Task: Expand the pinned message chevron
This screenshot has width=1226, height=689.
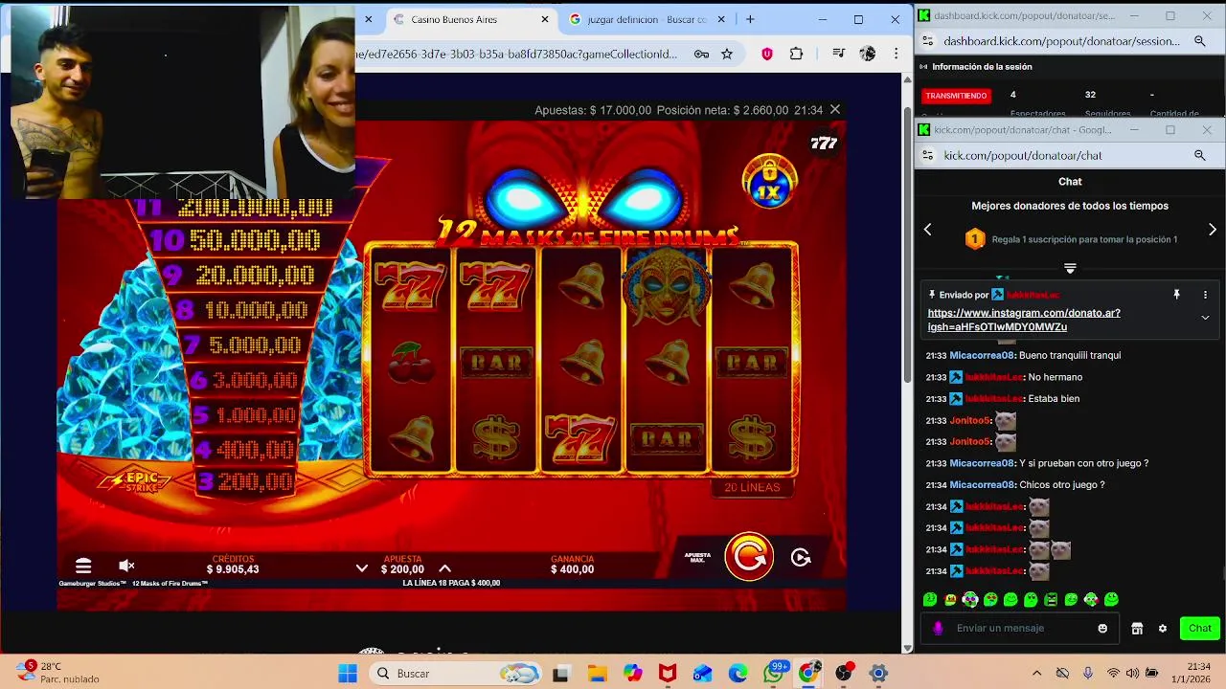Action: (1205, 318)
